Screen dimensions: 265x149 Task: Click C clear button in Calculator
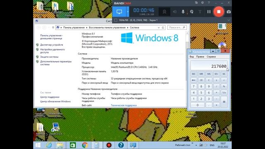point(209,80)
